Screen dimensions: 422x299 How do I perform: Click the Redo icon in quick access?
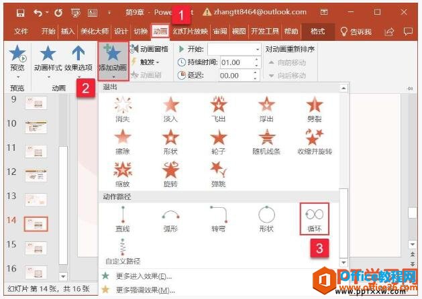tap(58, 12)
